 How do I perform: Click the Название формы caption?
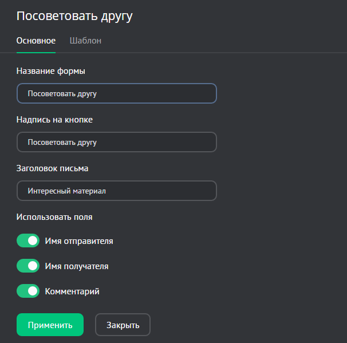[x=51, y=71]
